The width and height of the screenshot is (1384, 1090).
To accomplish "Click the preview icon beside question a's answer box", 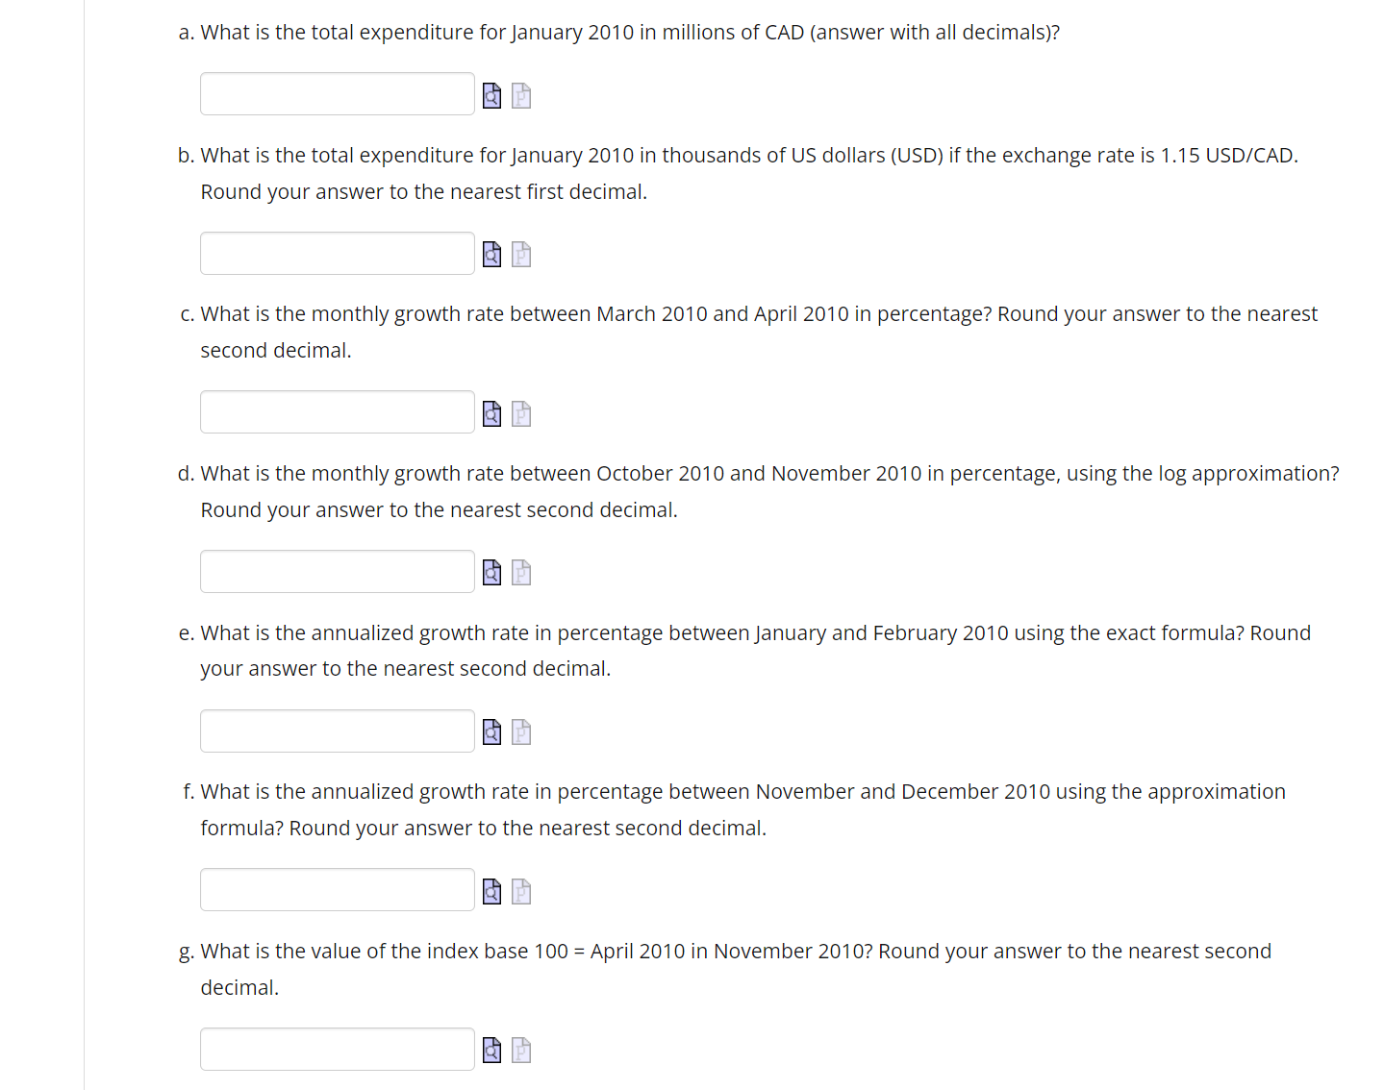I will tap(491, 95).
